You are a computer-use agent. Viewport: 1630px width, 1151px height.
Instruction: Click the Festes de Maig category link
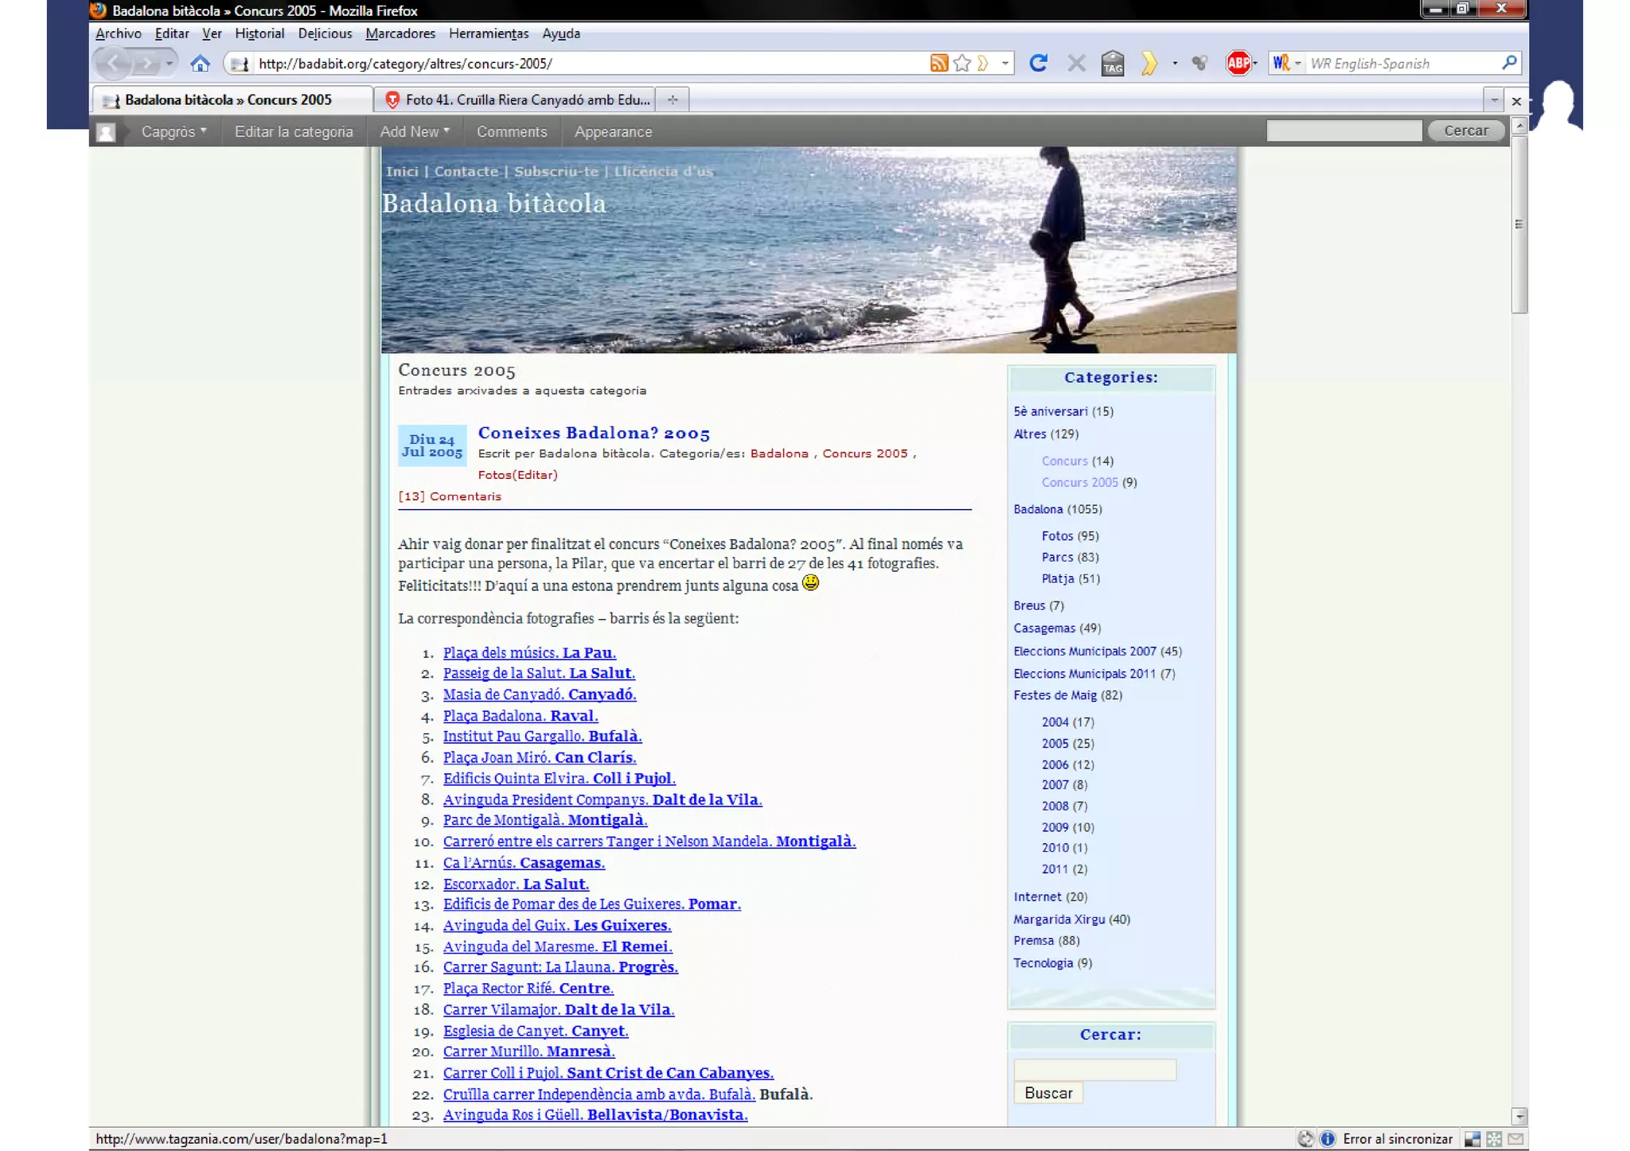click(x=1055, y=695)
